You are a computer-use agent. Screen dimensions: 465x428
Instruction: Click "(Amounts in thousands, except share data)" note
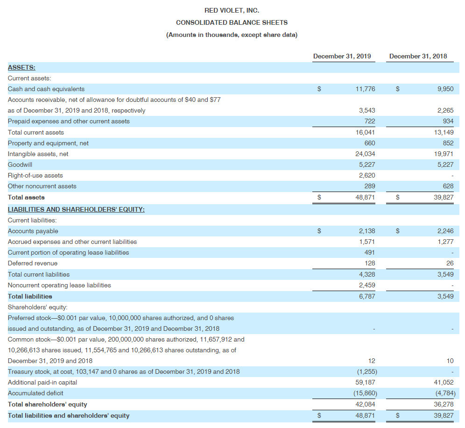point(232,35)
